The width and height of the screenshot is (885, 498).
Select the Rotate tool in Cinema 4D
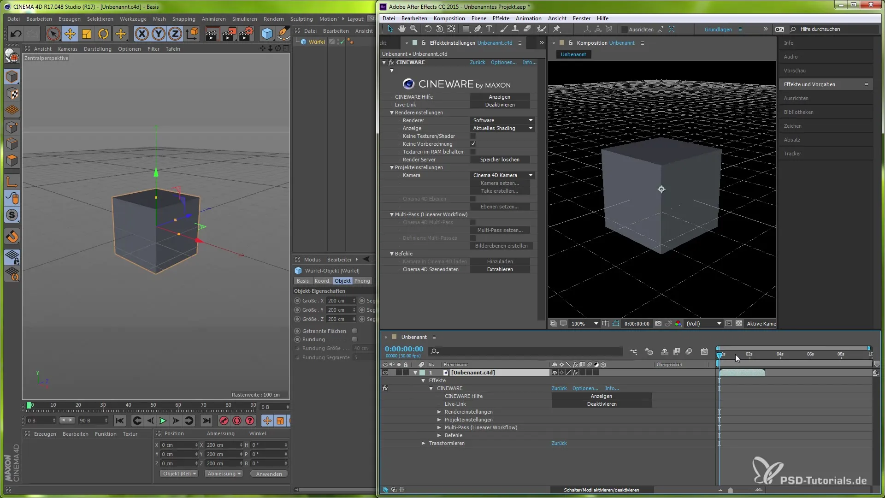tap(103, 34)
